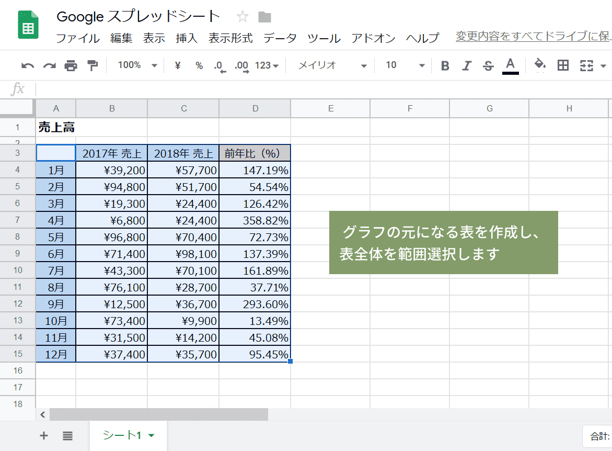612x451 pixels.
Task: Click the move-to-folder icon beside title
Action: coord(265,17)
